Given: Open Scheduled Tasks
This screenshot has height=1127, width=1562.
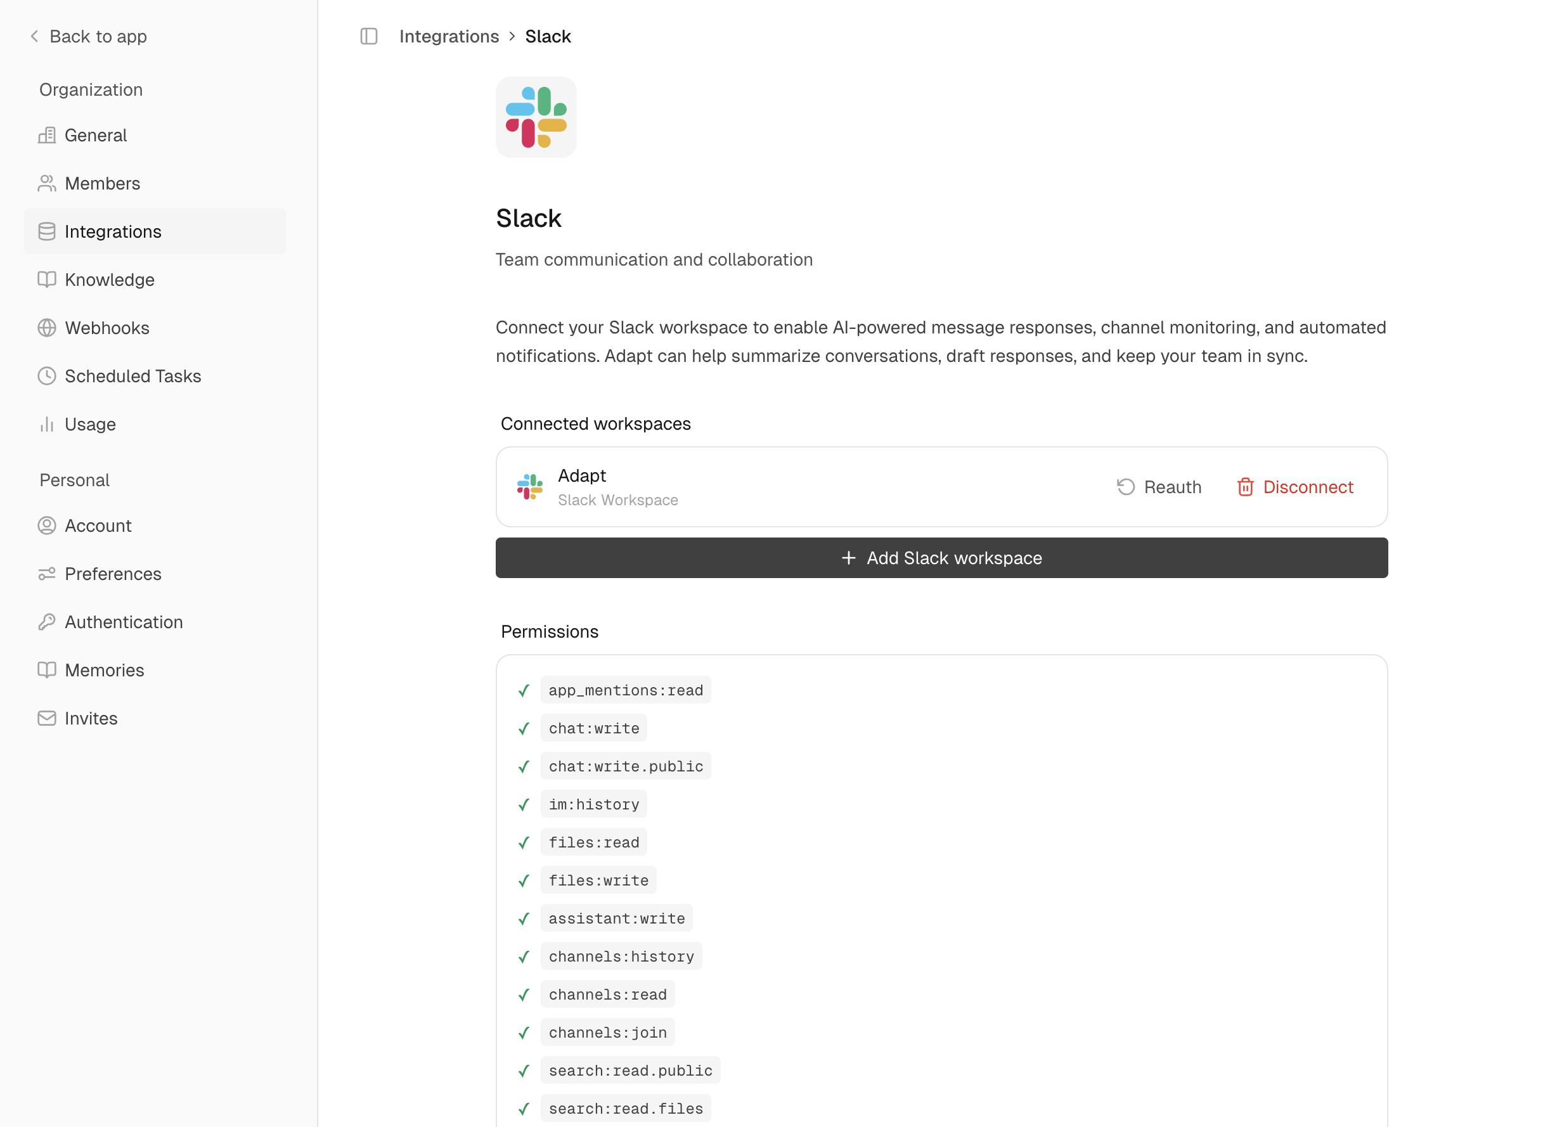Looking at the screenshot, I should 155,376.
